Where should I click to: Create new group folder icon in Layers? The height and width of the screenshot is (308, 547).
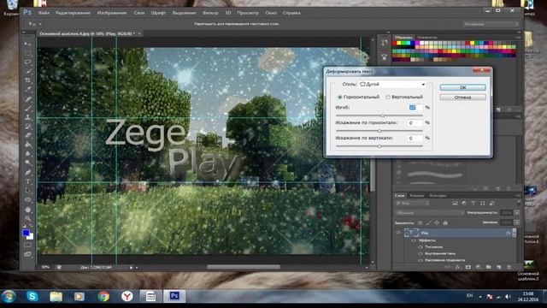pyautogui.click(x=488, y=267)
